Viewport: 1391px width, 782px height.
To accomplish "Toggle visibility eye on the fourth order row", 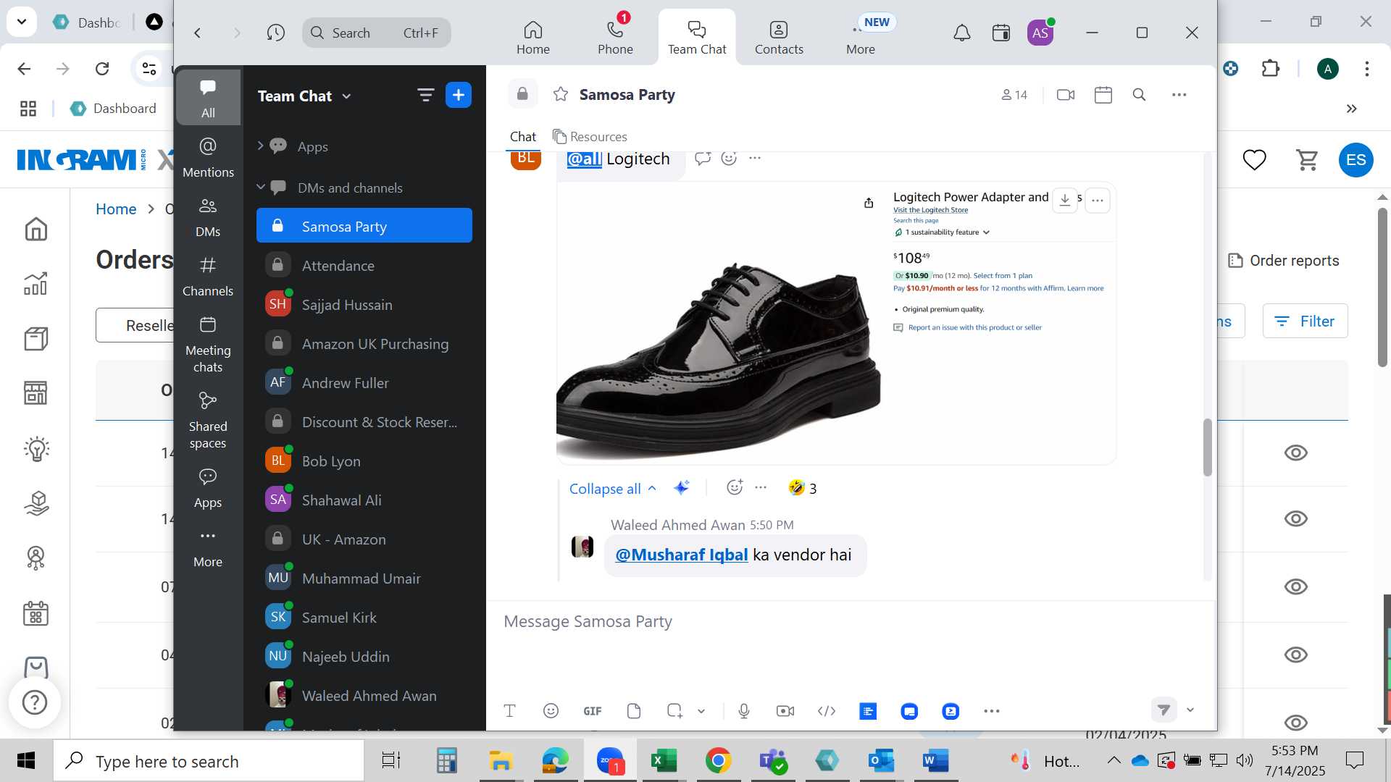I will (x=1295, y=655).
